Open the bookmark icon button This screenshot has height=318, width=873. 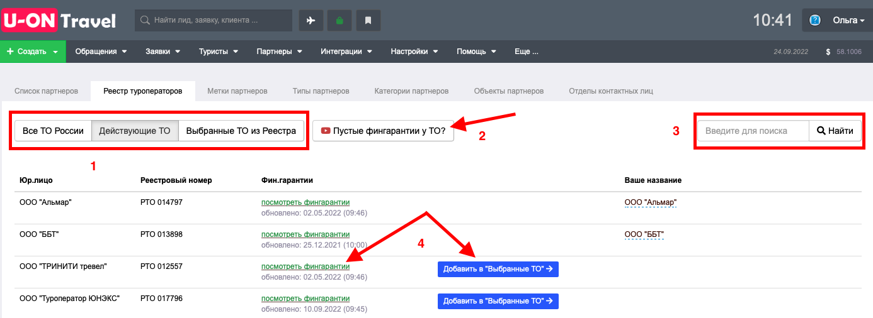click(368, 20)
